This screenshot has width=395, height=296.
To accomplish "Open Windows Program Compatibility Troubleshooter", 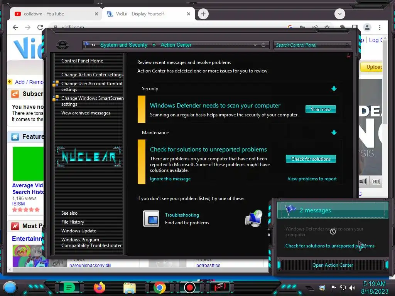I will 91,242.
